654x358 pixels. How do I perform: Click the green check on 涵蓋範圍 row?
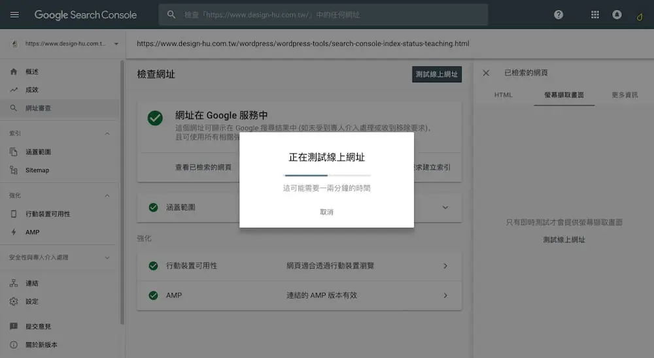tap(154, 207)
